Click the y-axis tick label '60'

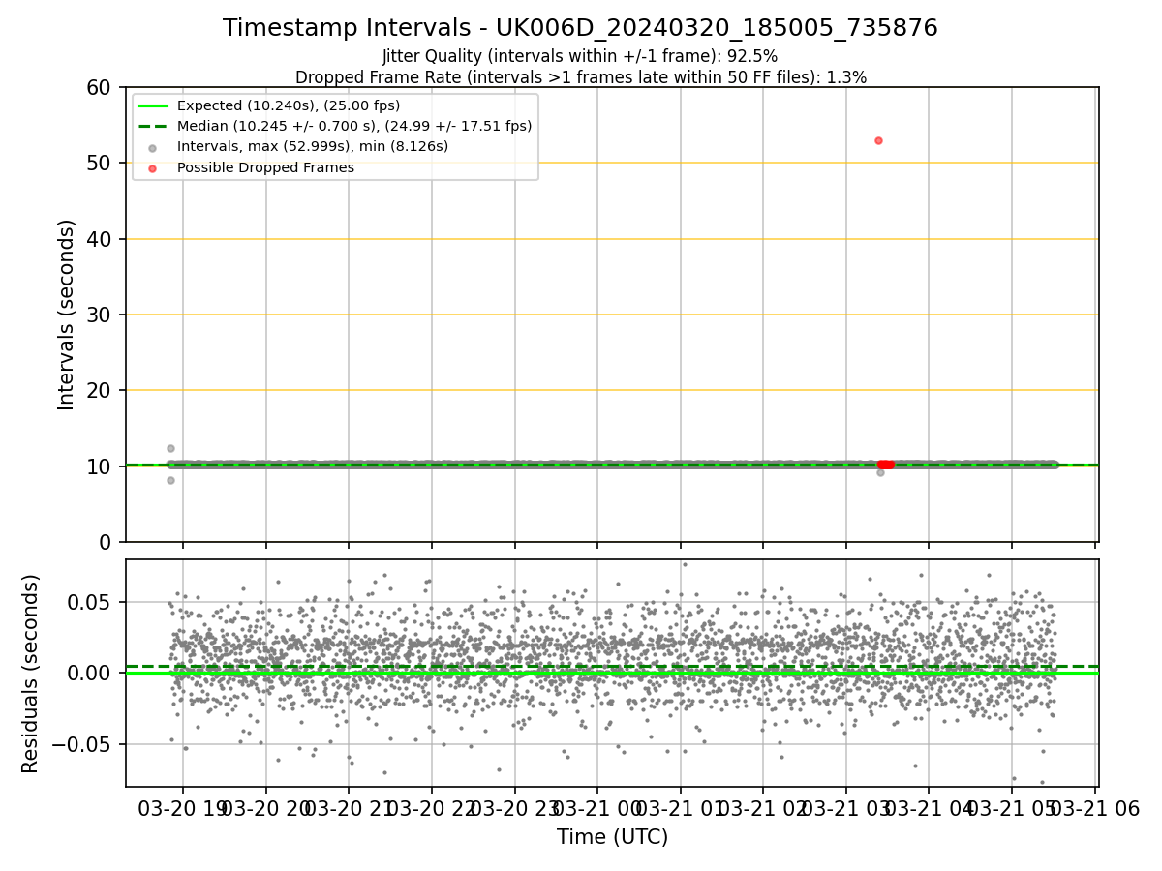100,87
